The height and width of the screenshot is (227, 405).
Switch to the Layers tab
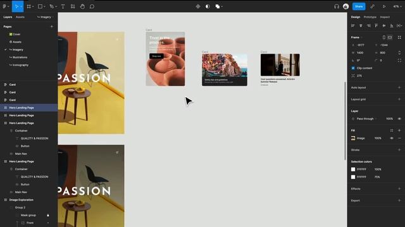tap(8, 17)
